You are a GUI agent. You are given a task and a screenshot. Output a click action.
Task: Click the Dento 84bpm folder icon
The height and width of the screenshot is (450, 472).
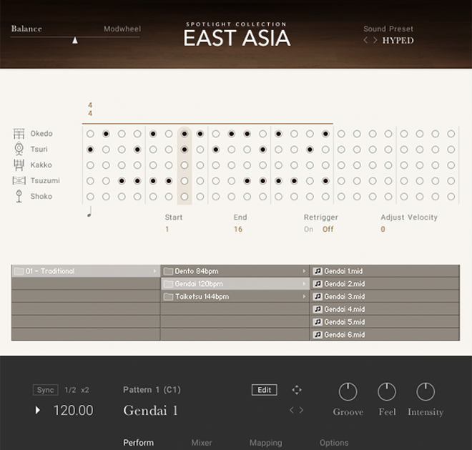168,271
